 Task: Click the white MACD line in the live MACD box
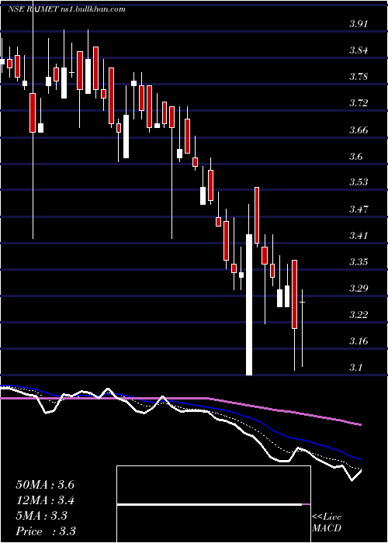210,504
